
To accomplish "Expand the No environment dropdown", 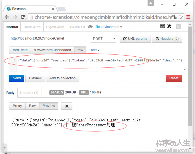I will point(109,27).
